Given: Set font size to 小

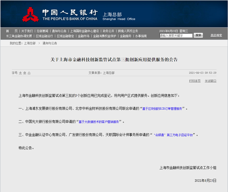Looking at the screenshot, I should point(29,73).
